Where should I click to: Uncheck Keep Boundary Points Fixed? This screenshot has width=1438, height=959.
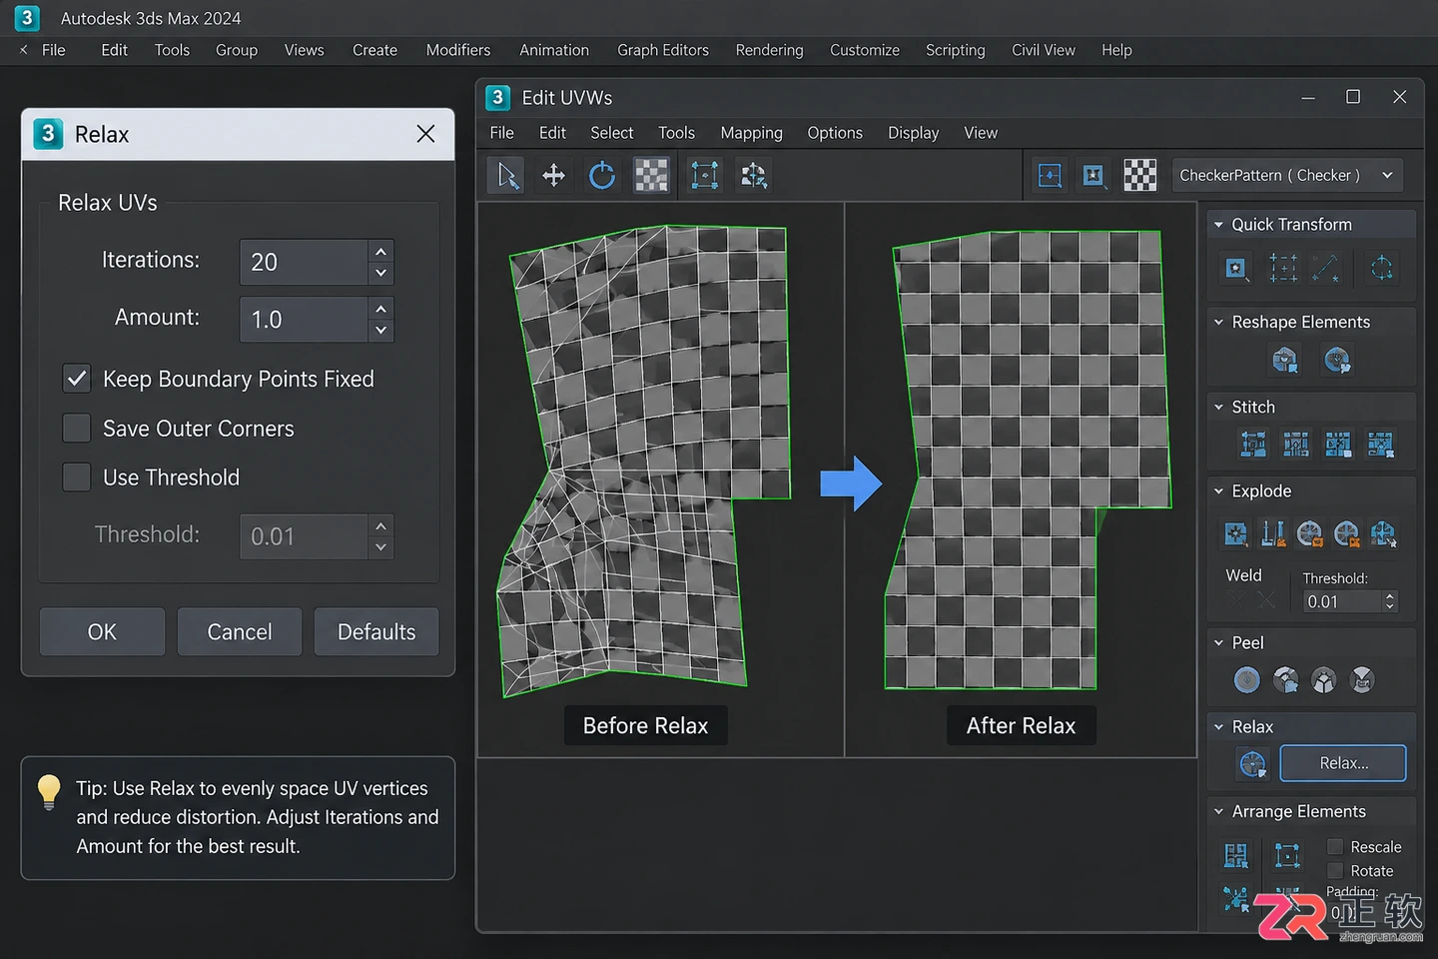point(77,379)
